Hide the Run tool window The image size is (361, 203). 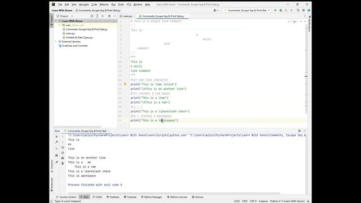(x=305, y=131)
